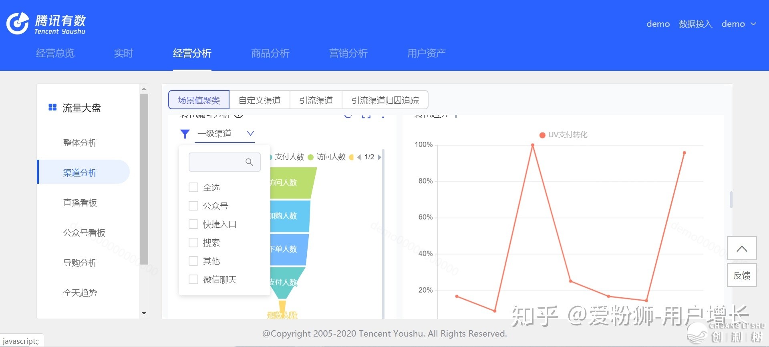Click the scroll-to-top arrow button
Image resolution: width=769 pixels, height=347 pixels.
coord(741,249)
